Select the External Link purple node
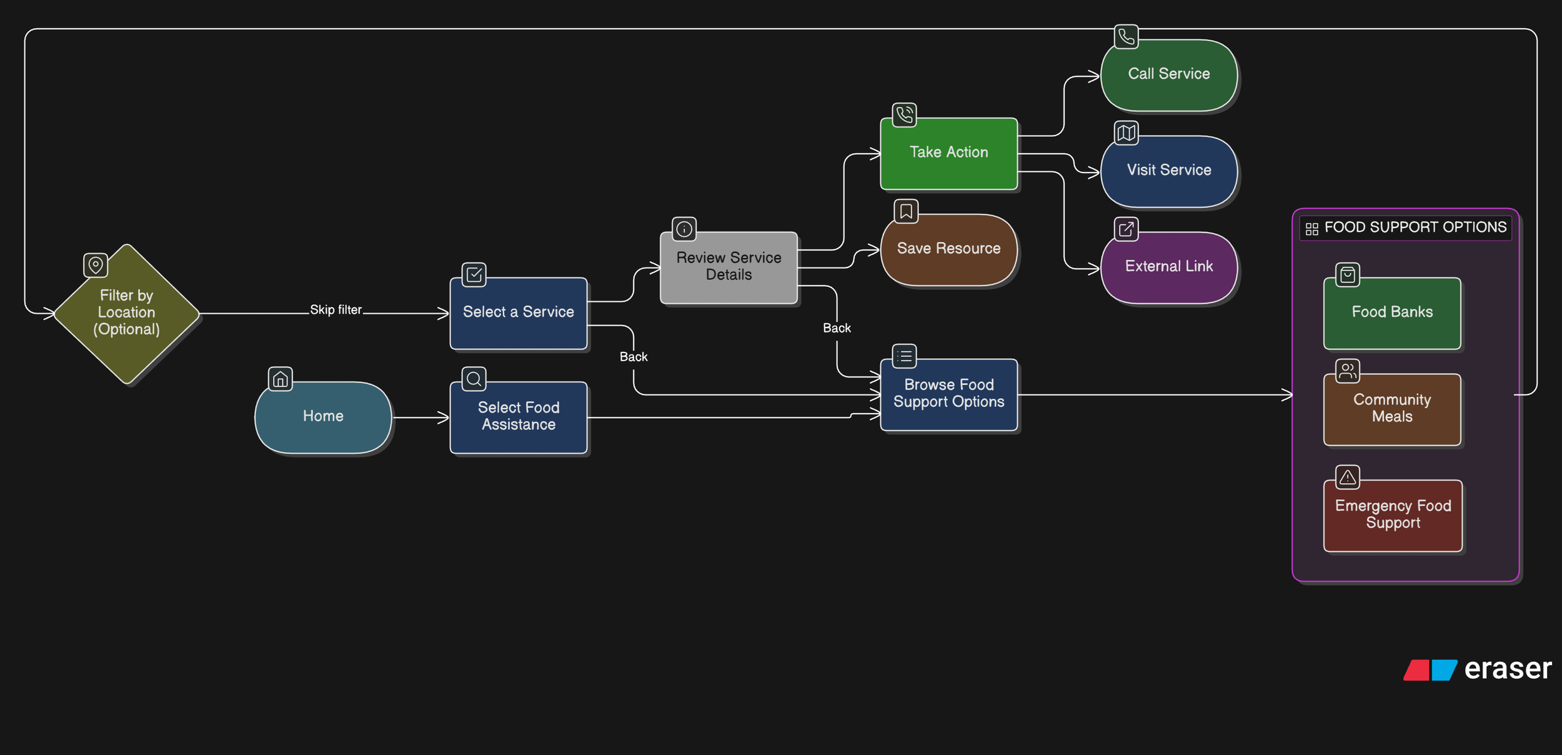The width and height of the screenshot is (1562, 755). pyautogui.click(x=1168, y=267)
